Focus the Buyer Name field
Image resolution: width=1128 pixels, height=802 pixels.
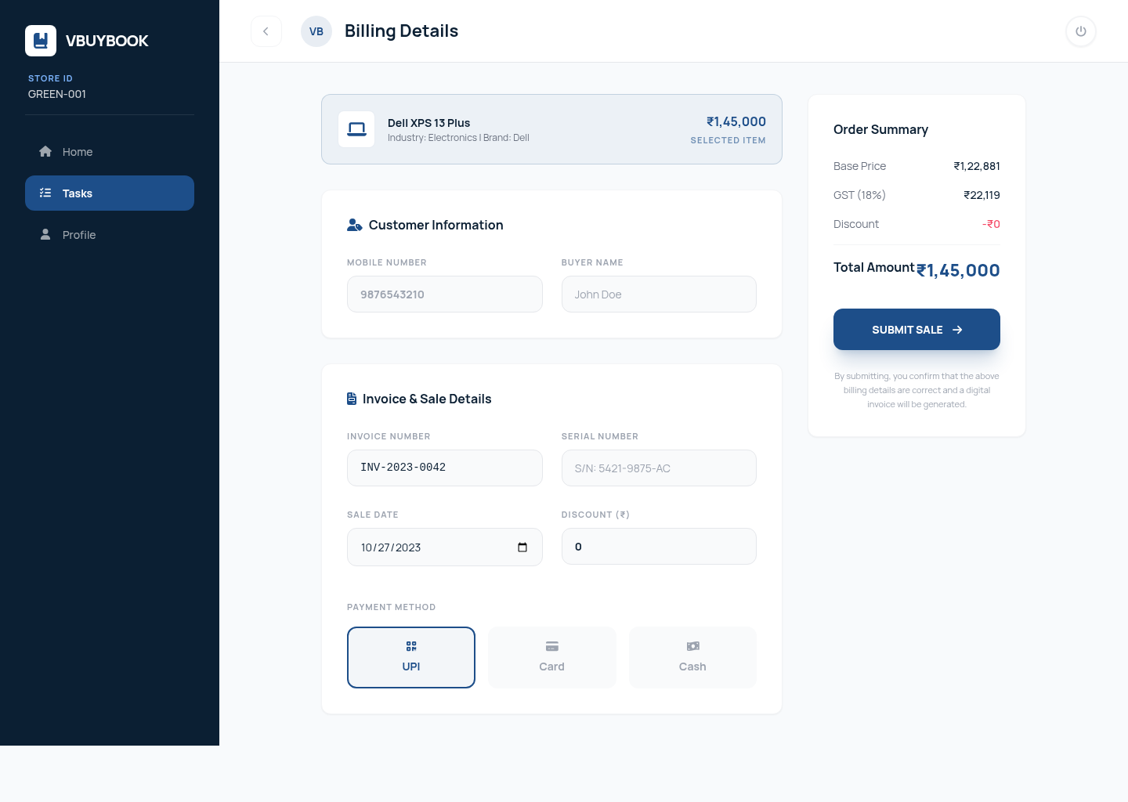pos(659,294)
